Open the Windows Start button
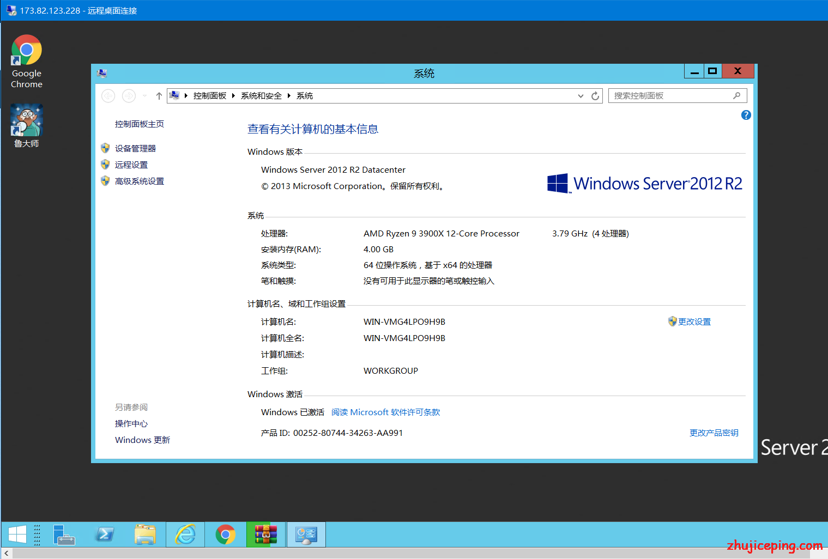This screenshot has width=828, height=559. 17,534
